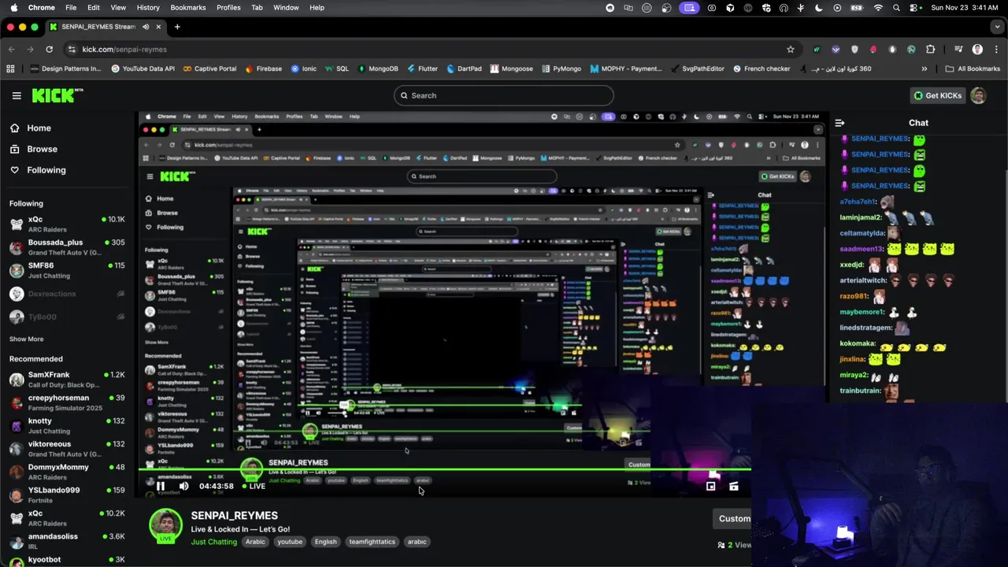Viewport: 1008px width, 567px height.
Task: Open offline channel TyBo00
Action: pos(67,317)
